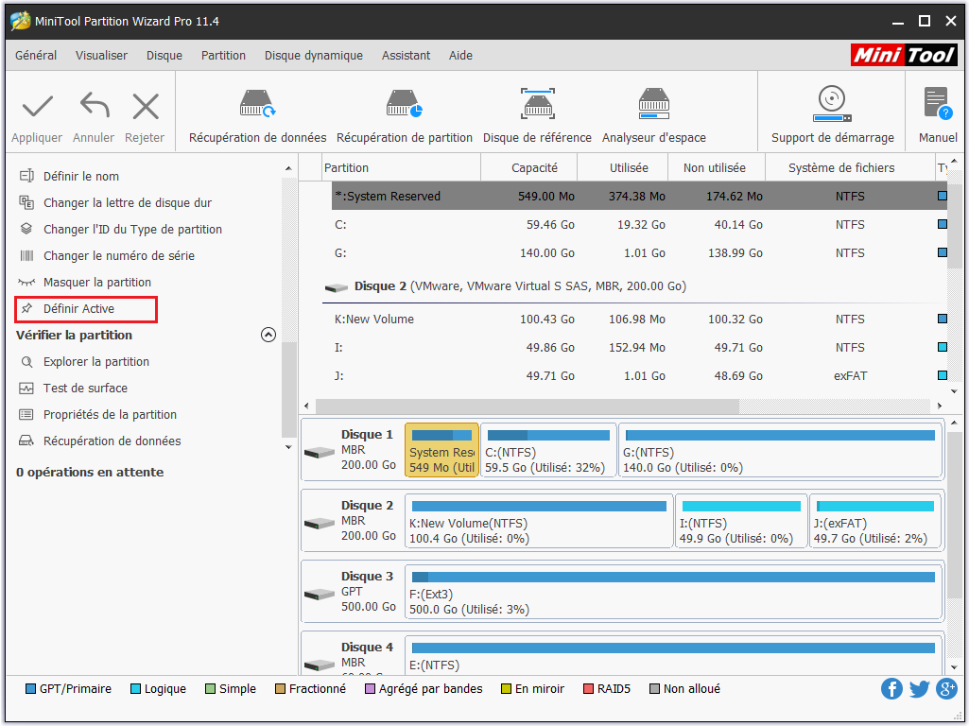Sort by Non utilisée column header
969x726 pixels.
[x=717, y=168]
